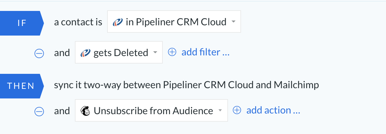386x134 pixels.
Task: Click the Mailchimp monkey icon
Action: (85, 111)
